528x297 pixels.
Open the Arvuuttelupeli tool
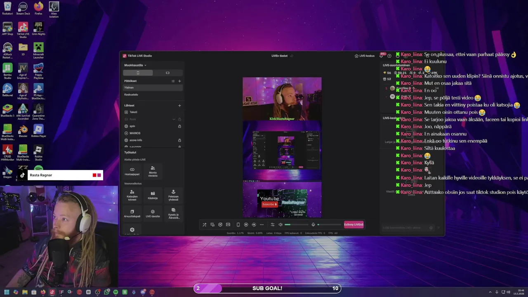132,214
